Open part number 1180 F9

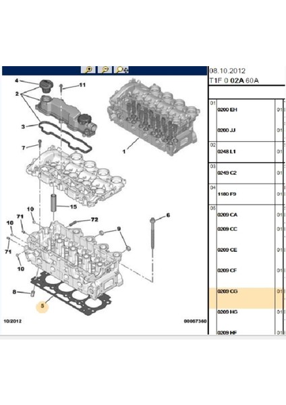[227, 194]
